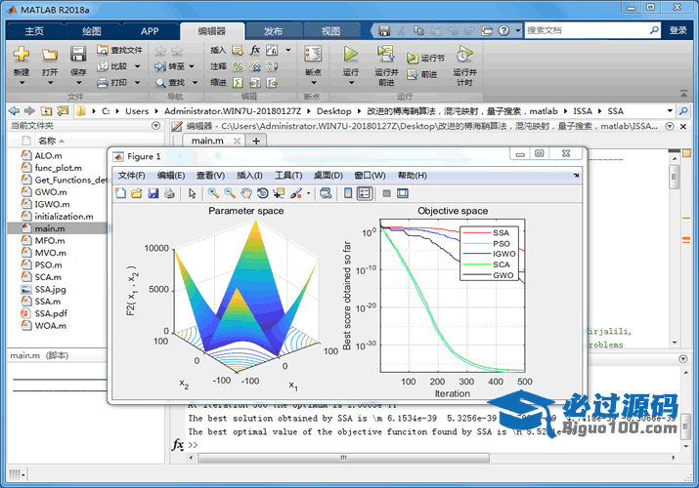Switch to the APP ribbon tab
699x488 pixels.
150,31
